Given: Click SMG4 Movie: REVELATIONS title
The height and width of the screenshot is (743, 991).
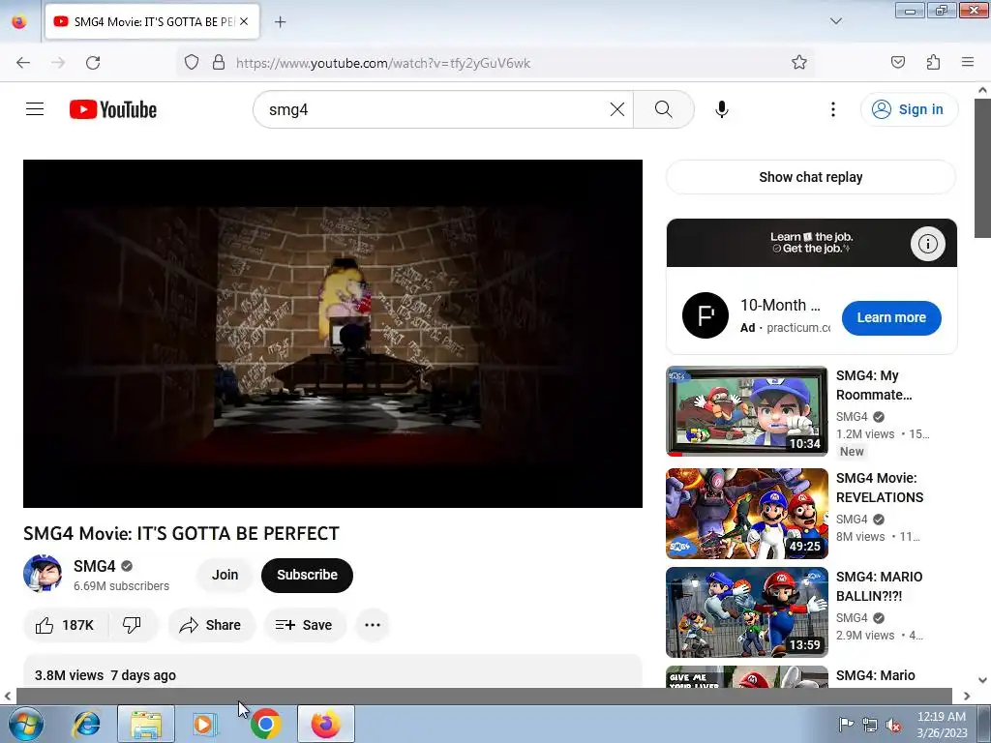Looking at the screenshot, I should [x=879, y=488].
